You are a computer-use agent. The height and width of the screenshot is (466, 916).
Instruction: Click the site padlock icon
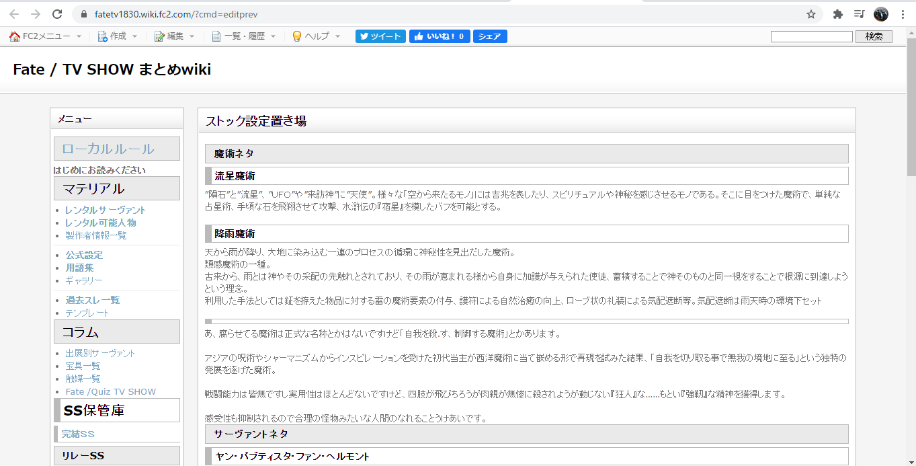[x=84, y=14]
